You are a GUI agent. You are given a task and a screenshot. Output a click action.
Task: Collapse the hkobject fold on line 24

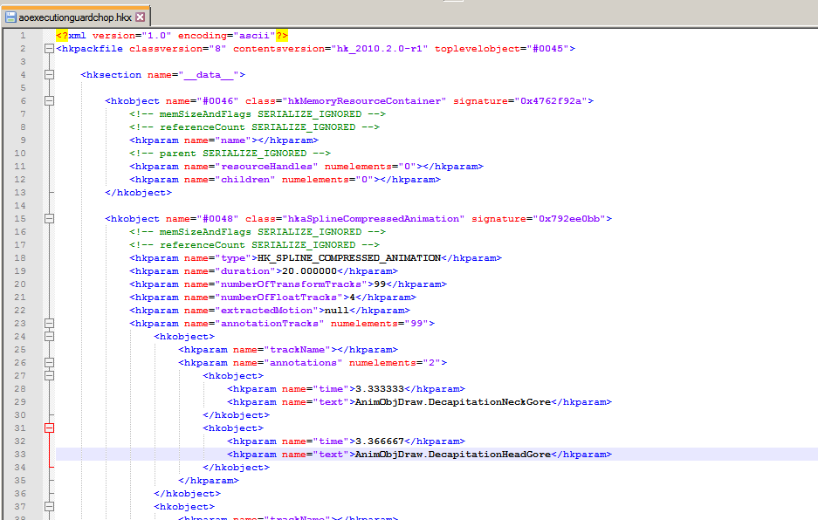coord(49,337)
